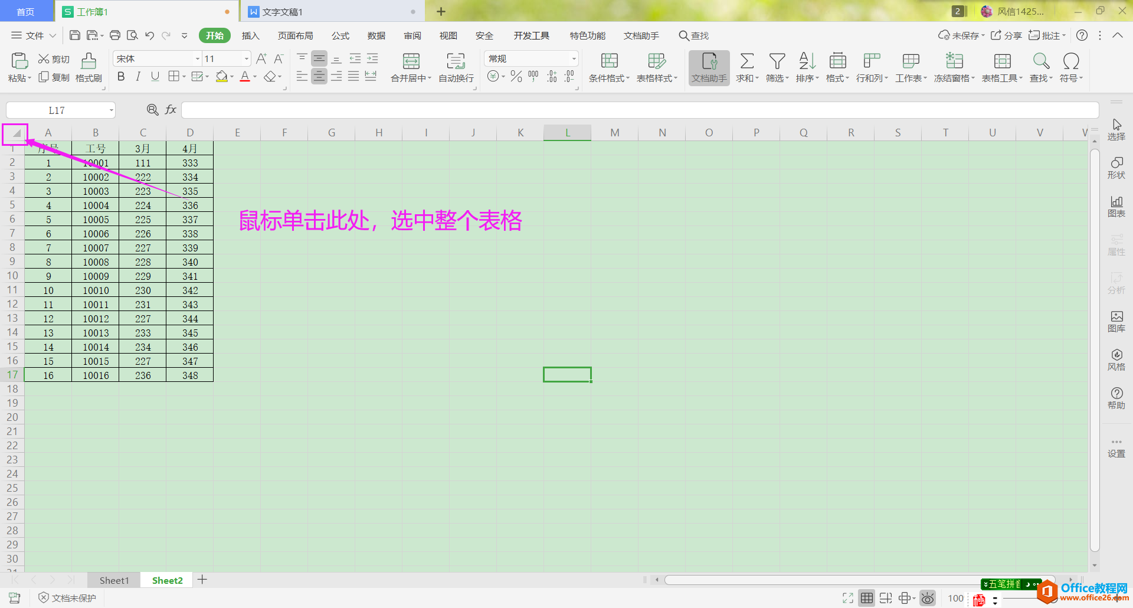
Task: Open the fill color bucket swatch
Action: pos(222,76)
